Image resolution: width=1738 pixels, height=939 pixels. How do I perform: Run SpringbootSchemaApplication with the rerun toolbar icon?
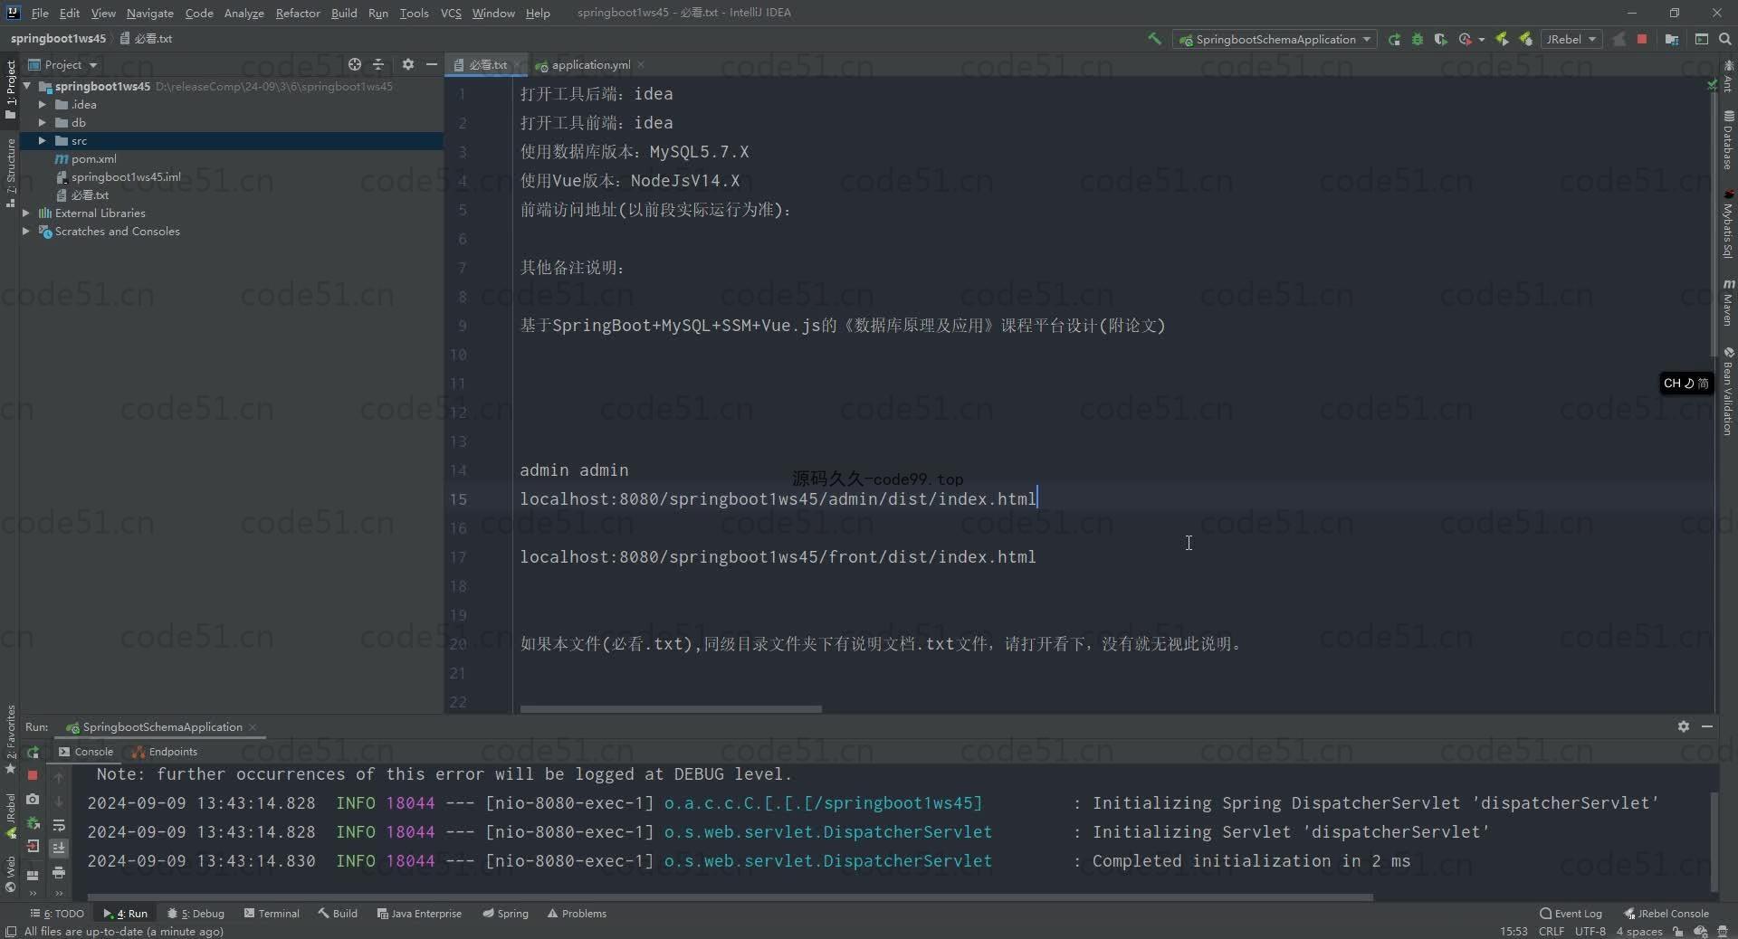coord(1394,39)
